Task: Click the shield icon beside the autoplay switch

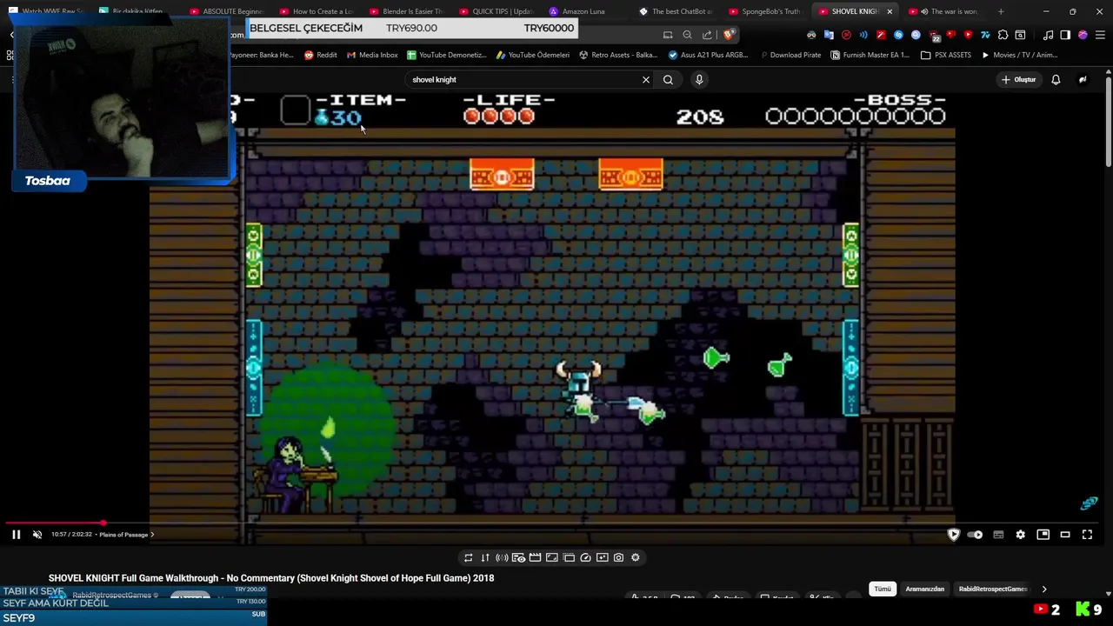Action: coord(954,535)
